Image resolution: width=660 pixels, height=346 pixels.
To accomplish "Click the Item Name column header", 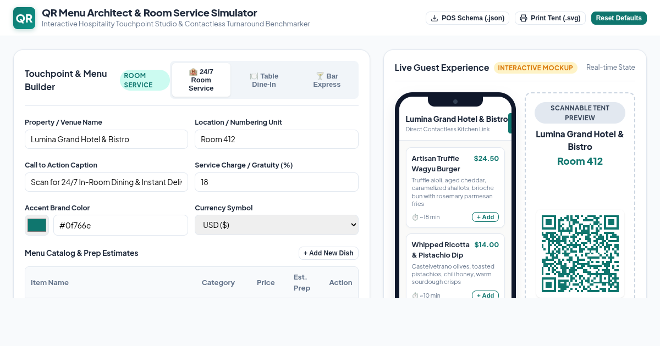I will [50, 282].
